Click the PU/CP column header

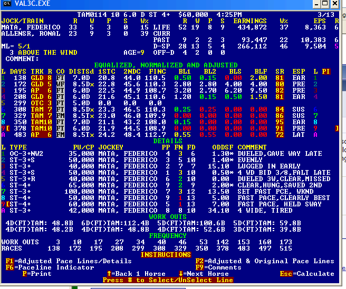click(83, 147)
